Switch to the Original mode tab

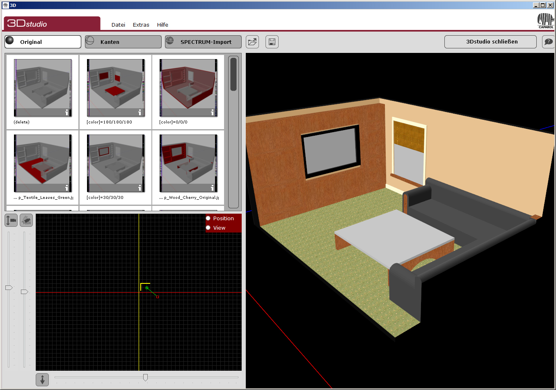coord(43,42)
